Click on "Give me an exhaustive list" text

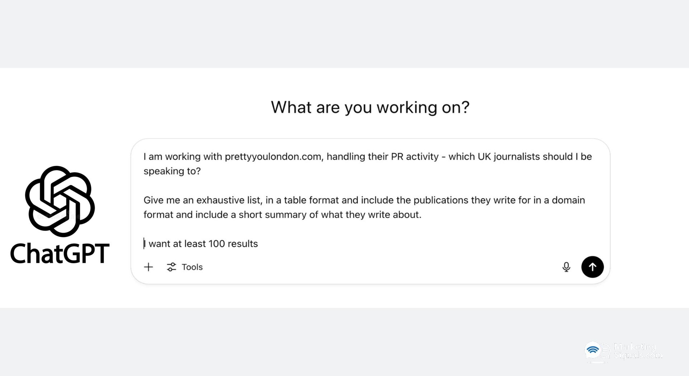pyautogui.click(x=202, y=200)
